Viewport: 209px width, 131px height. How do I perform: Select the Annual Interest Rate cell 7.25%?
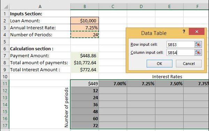click(85, 28)
